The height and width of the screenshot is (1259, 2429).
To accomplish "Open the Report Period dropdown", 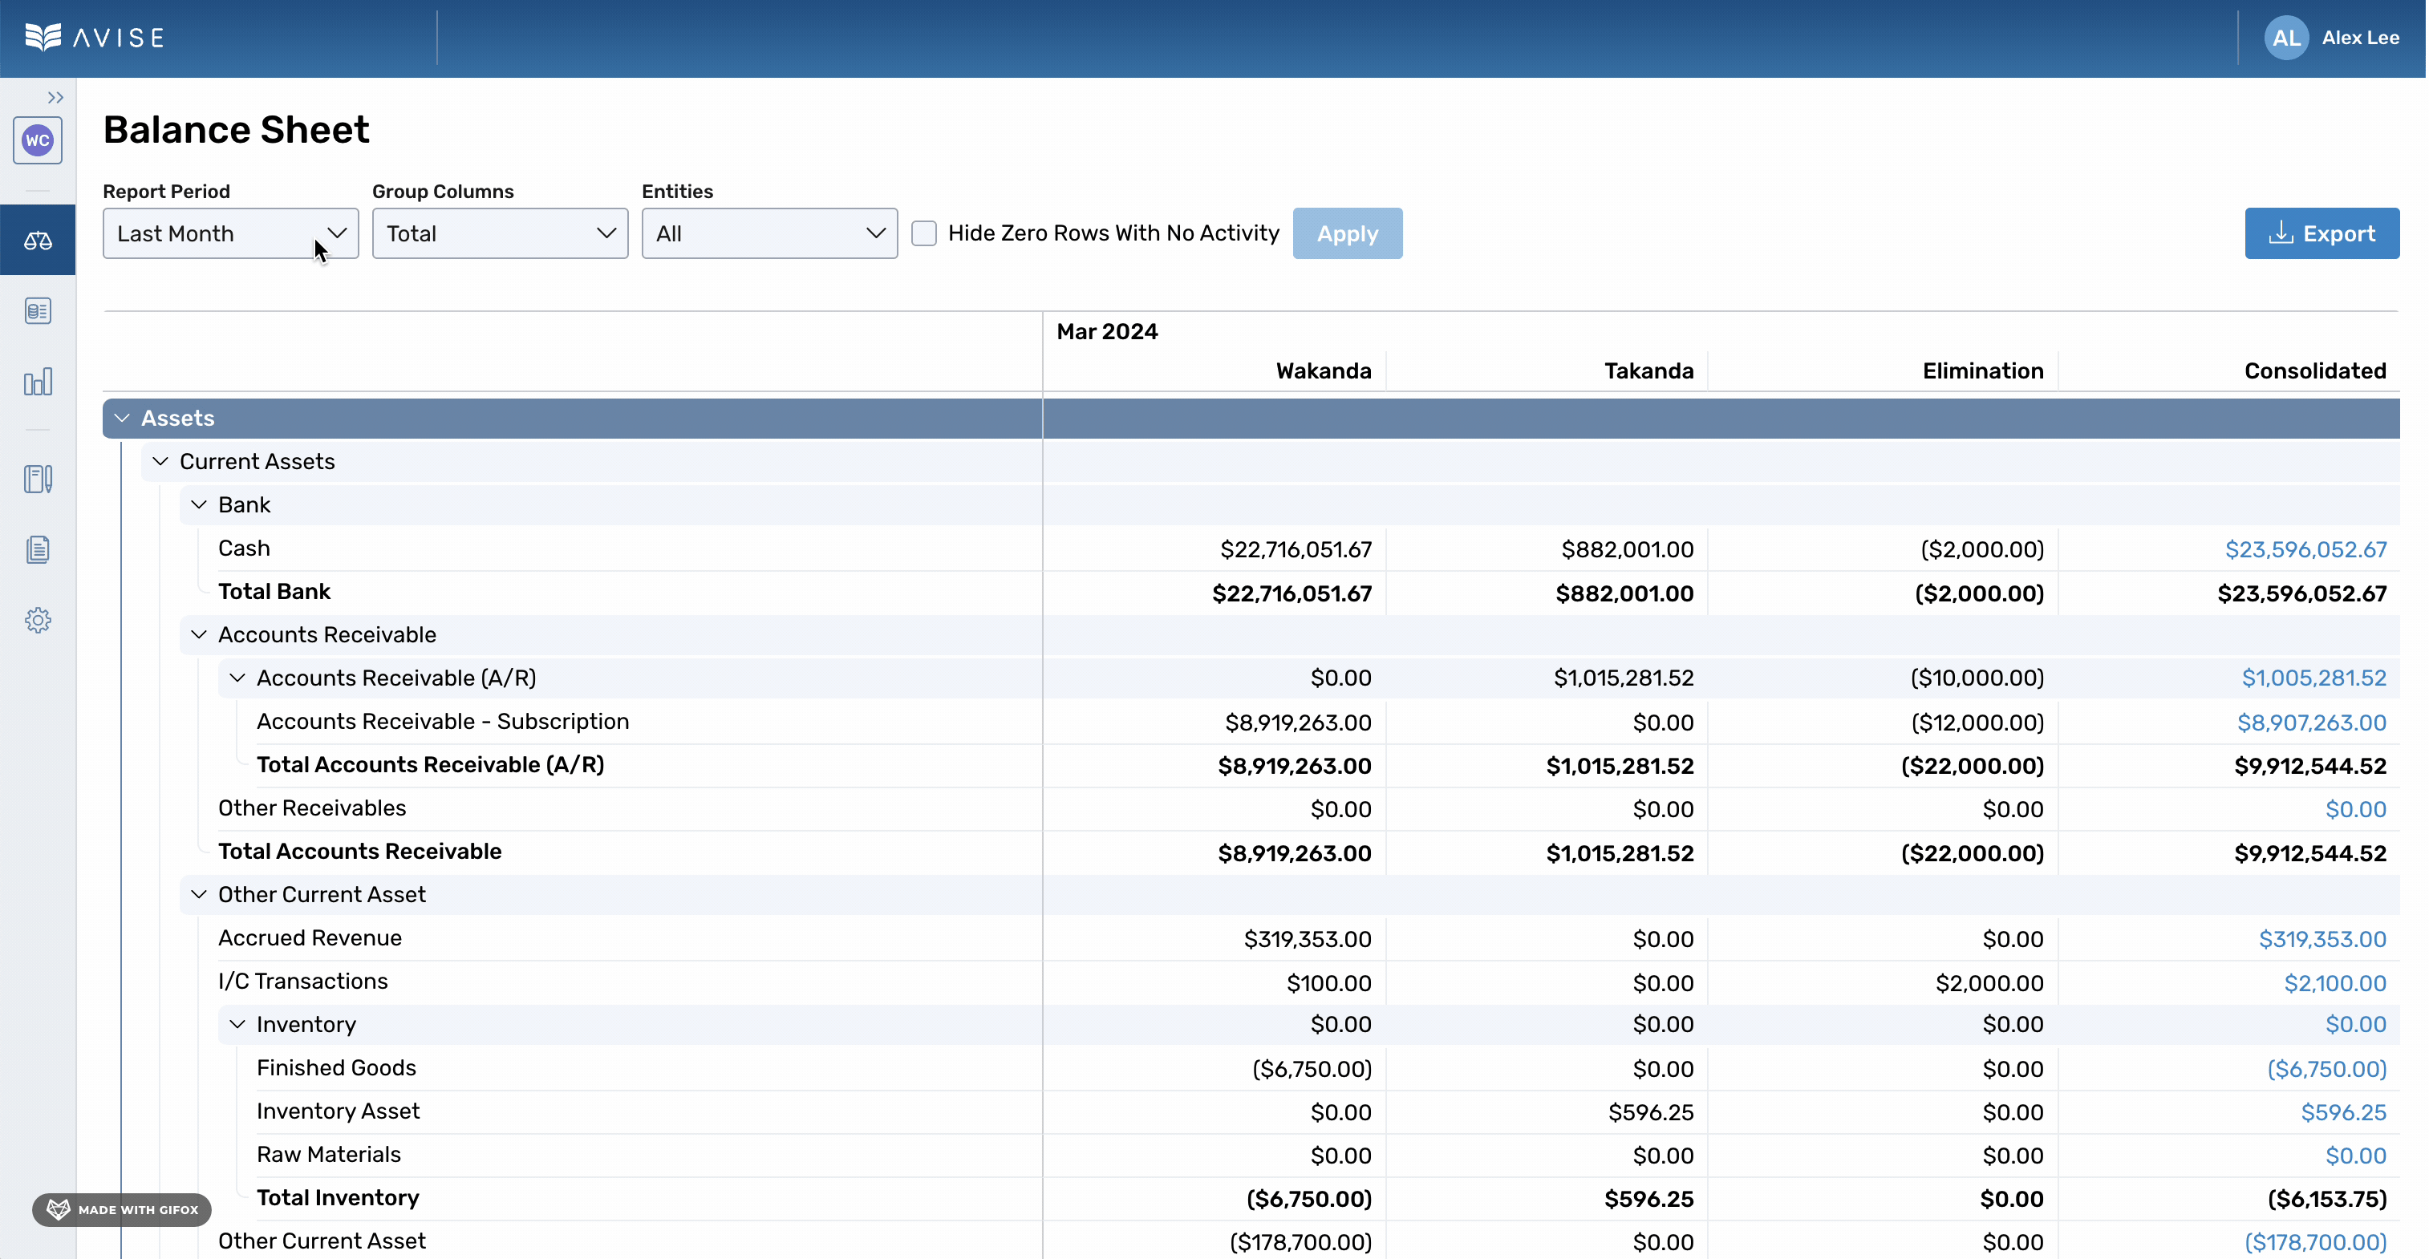I will point(229,233).
